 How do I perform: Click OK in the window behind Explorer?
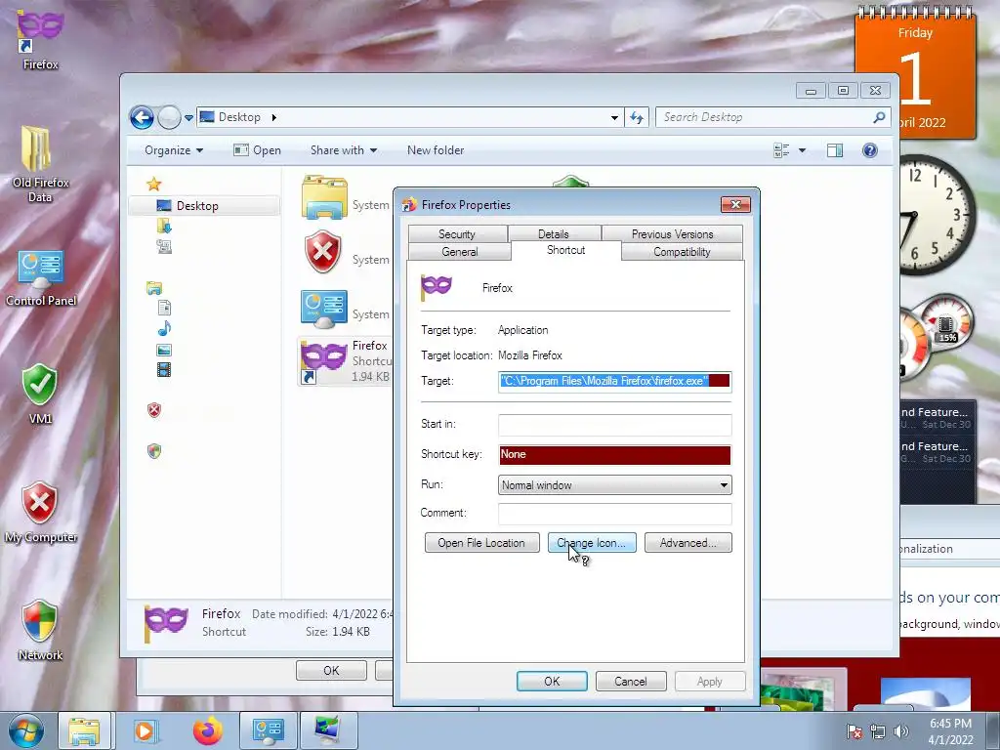point(331,670)
